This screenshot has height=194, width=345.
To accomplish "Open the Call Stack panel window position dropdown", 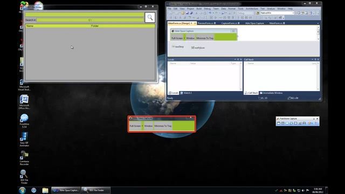I will (x=312, y=59).
